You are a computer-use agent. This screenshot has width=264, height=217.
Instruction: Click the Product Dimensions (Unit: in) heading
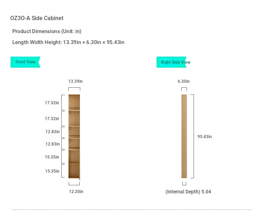47,31
